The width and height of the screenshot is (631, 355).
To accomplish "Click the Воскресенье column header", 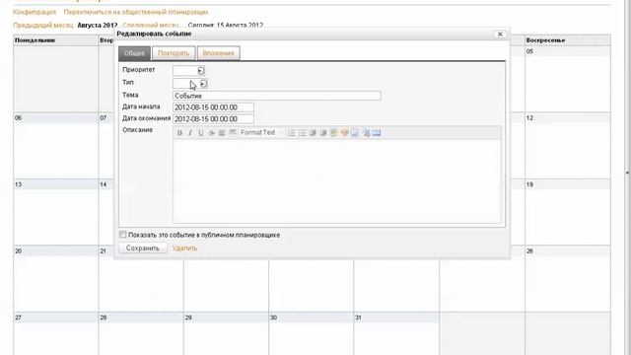I will coord(568,40).
